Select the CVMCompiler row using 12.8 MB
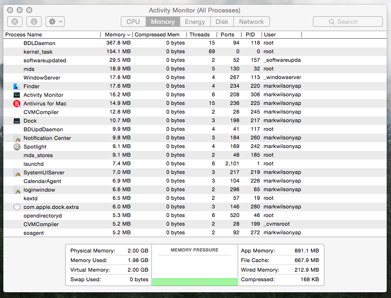Image resolution: width=391 pixels, height=298 pixels. (x=195, y=112)
